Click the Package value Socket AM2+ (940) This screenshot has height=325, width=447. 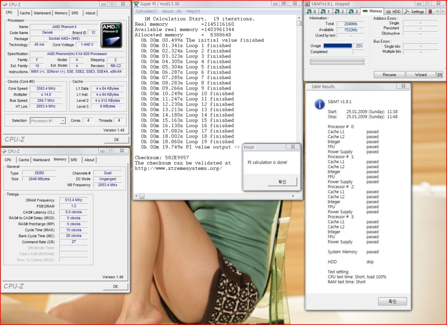64,38
